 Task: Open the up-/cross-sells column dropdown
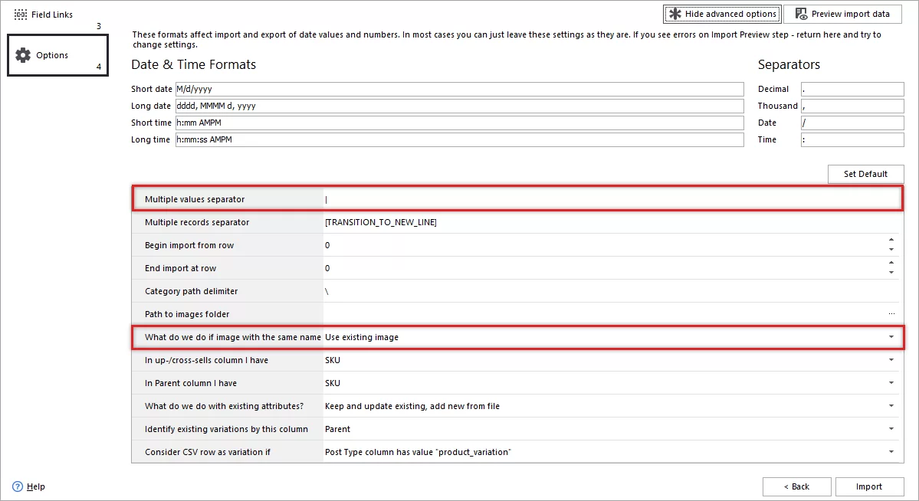coord(891,360)
